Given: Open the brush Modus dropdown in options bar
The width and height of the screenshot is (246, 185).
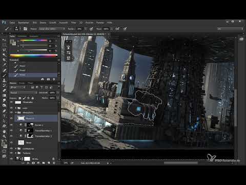Looking at the screenshot, I should tap(52, 29).
